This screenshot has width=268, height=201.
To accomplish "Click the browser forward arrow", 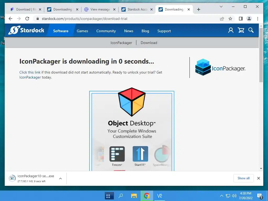I will click(x=19, y=19).
